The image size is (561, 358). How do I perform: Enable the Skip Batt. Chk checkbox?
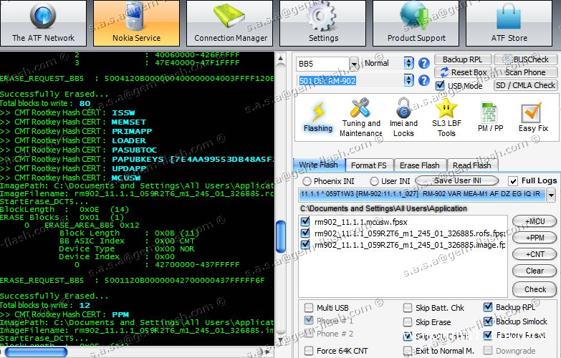tap(408, 308)
